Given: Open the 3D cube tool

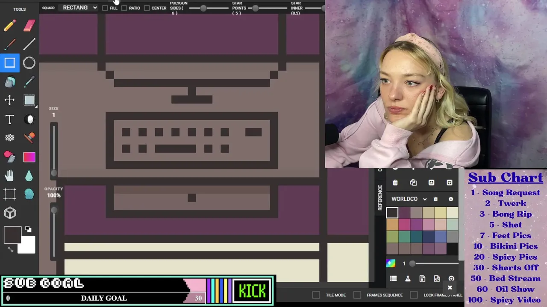Looking at the screenshot, I should (9, 213).
